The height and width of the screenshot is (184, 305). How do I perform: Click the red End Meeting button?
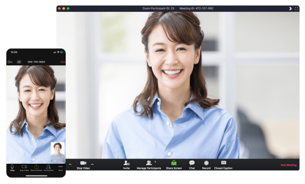(289, 165)
